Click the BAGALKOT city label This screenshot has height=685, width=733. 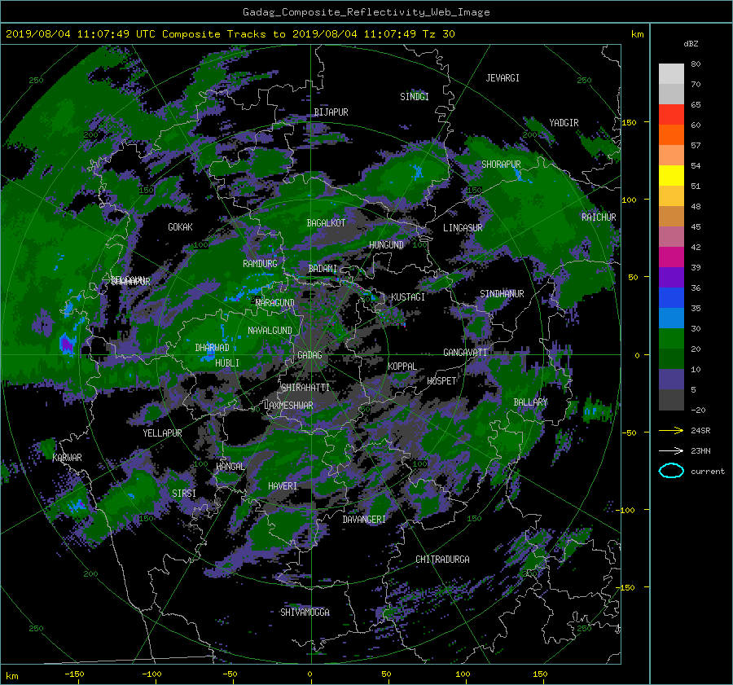tap(326, 223)
